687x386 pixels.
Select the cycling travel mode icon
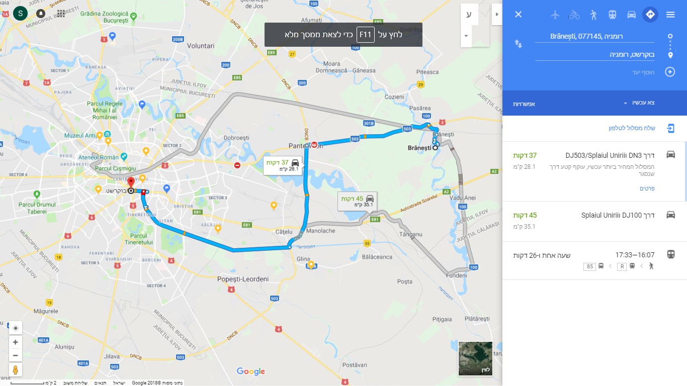574,15
